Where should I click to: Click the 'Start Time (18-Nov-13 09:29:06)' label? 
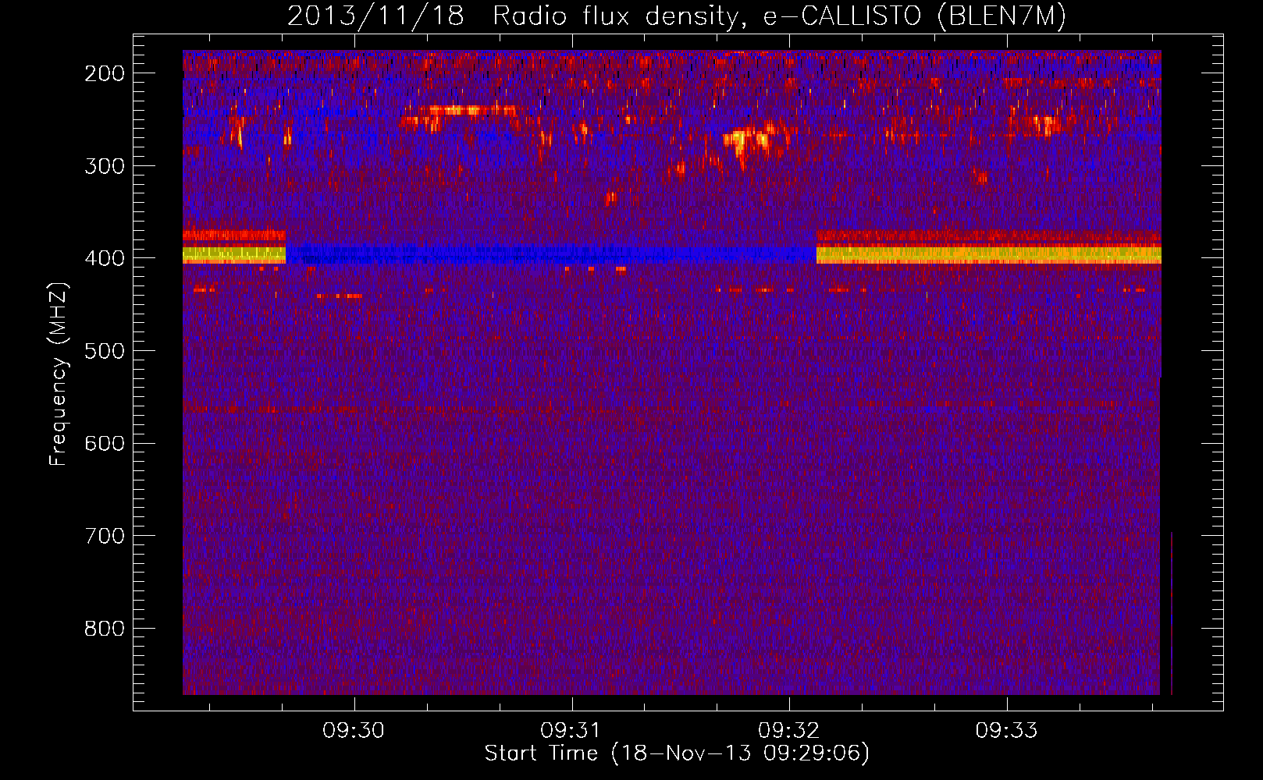[677, 753]
